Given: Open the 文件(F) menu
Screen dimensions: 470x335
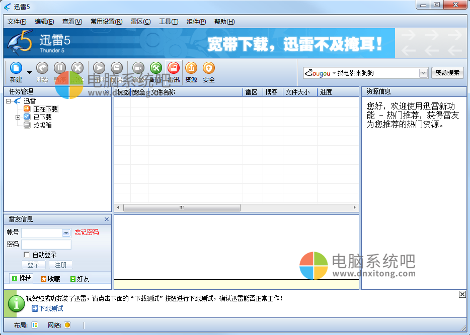Looking at the screenshot, I should pyautogui.click(x=17, y=22).
